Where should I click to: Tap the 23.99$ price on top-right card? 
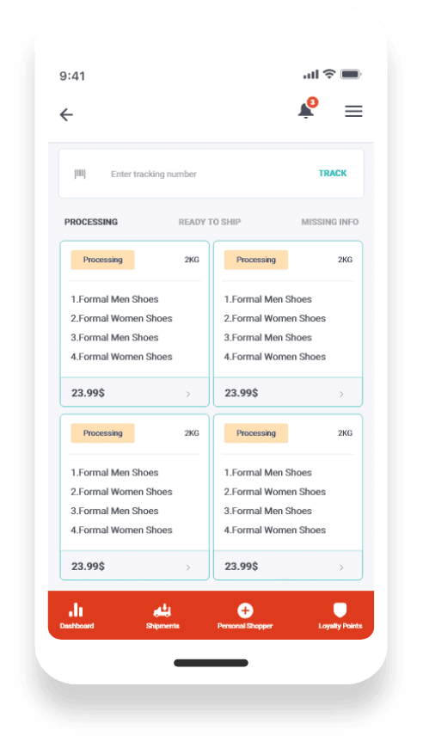click(242, 393)
